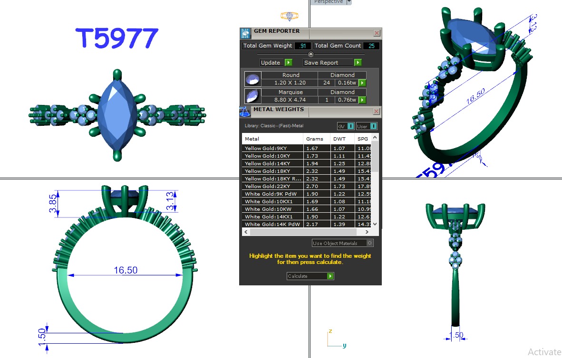Click the 8.80 X 4.74 size cell

(290, 100)
